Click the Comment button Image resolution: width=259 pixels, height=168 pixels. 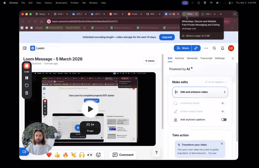[x=123, y=155]
